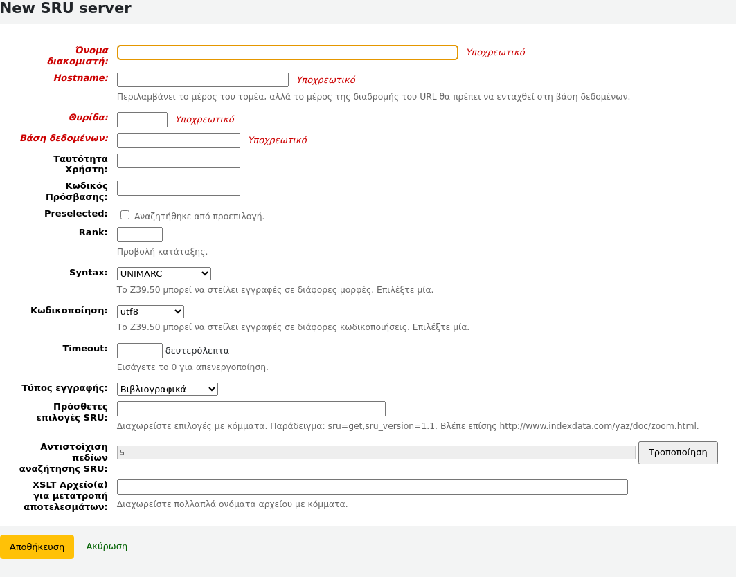The width and height of the screenshot is (736, 577).
Task: Click the Τροποποίηση button
Action: [677, 452]
